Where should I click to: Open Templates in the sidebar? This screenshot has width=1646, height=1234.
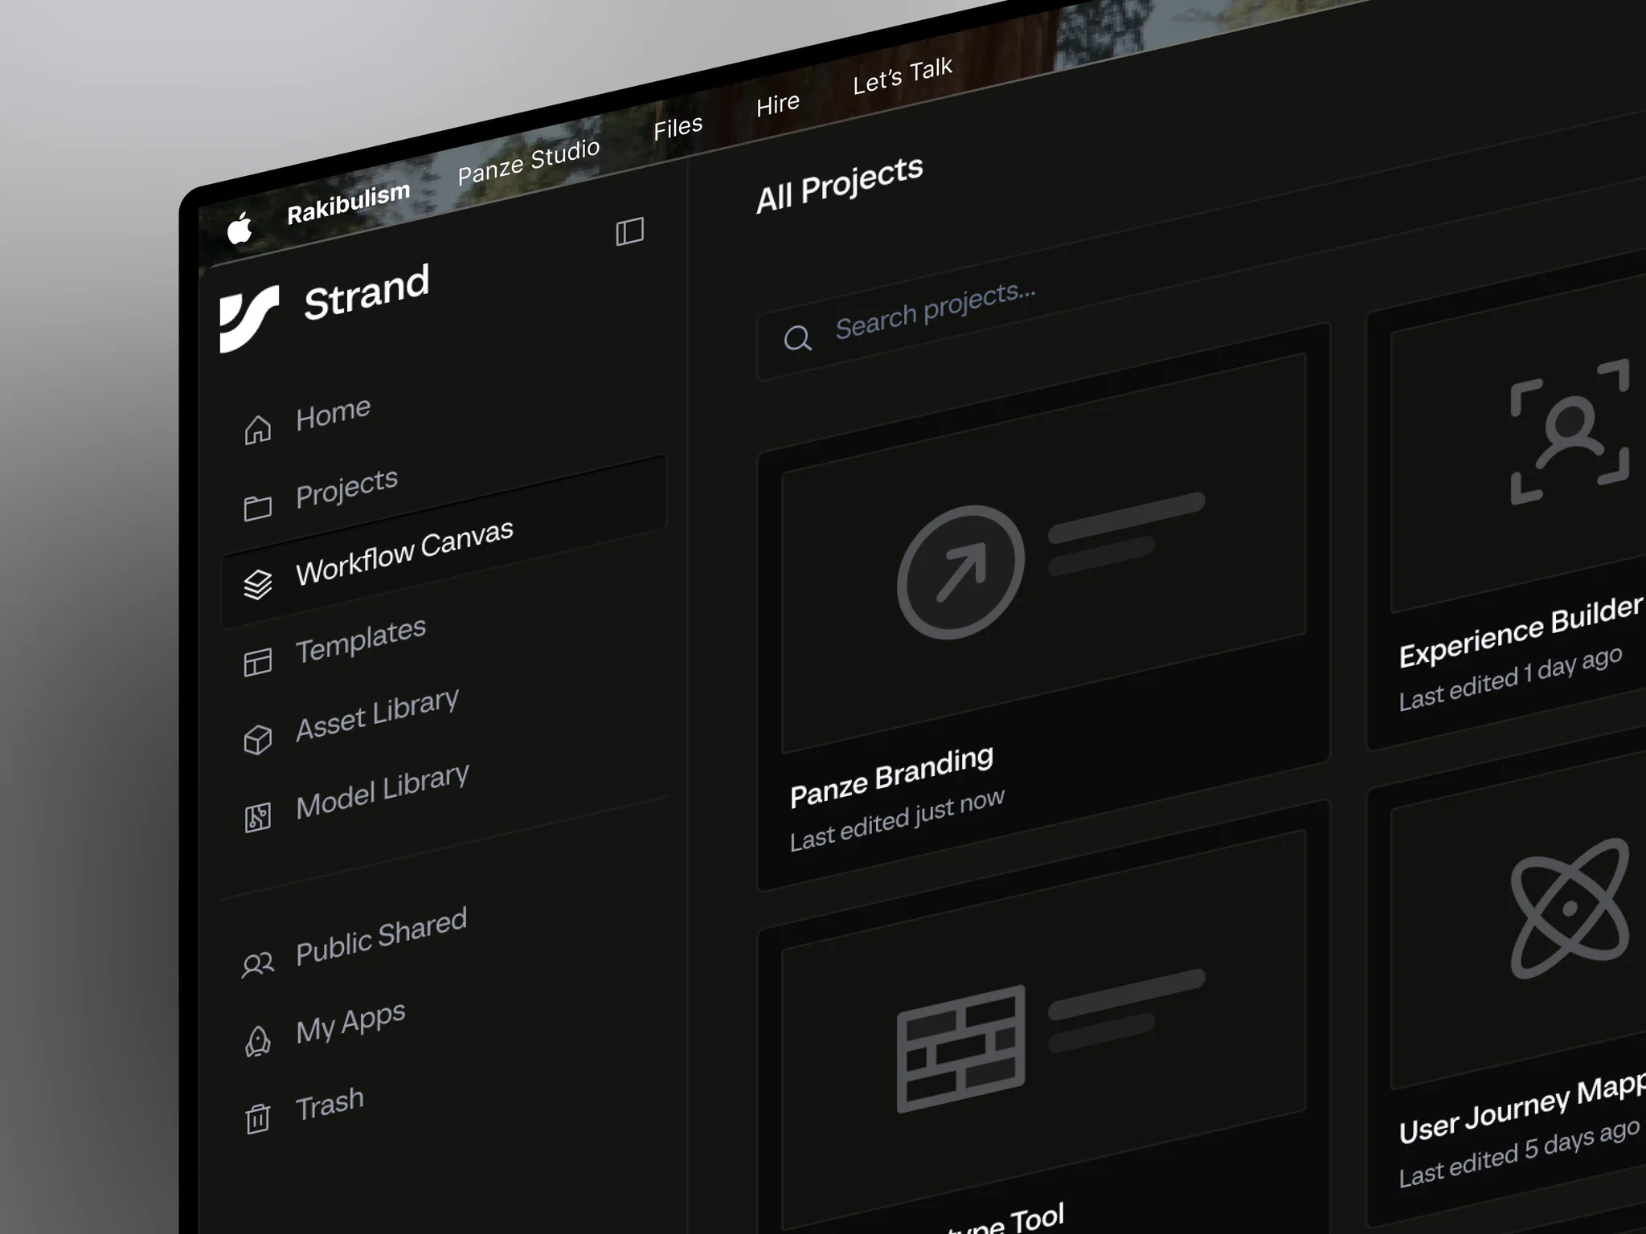[360, 640]
